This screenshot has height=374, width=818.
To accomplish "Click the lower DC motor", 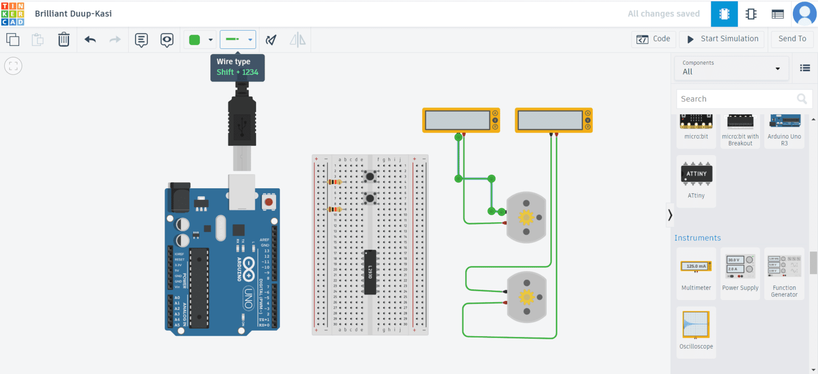I will point(527,297).
